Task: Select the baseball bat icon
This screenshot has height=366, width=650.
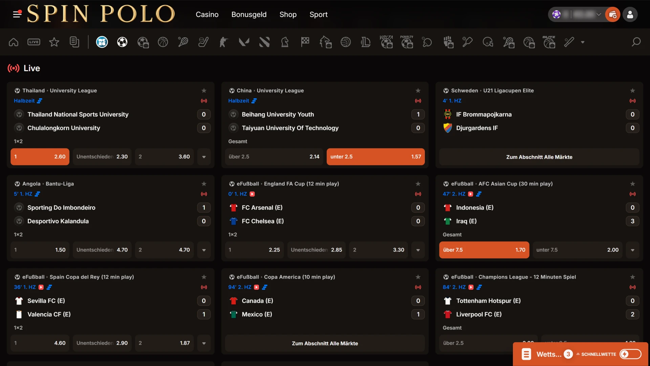Action: point(569,42)
